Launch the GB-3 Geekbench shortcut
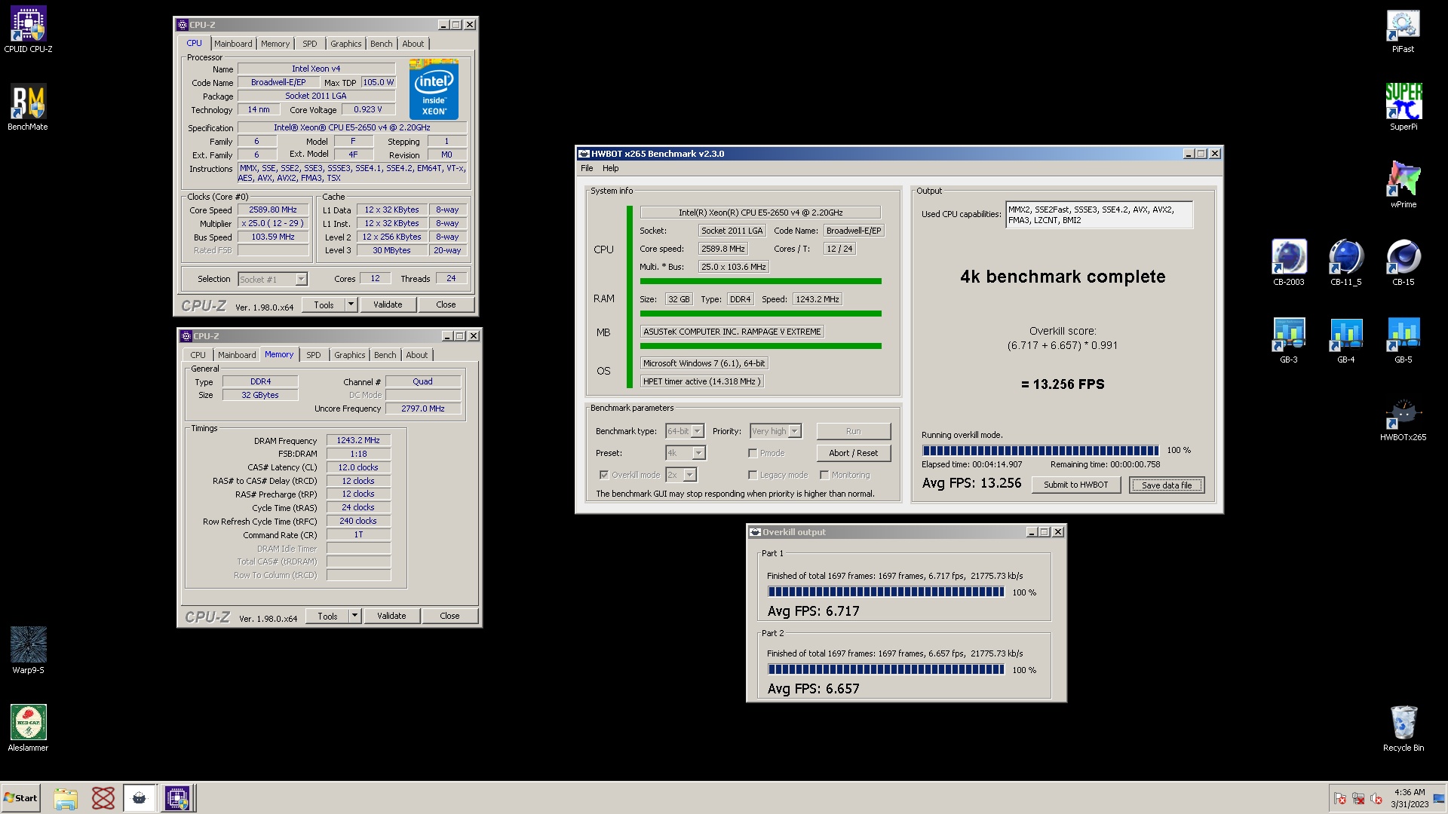The height and width of the screenshot is (814, 1448). pyautogui.click(x=1288, y=340)
